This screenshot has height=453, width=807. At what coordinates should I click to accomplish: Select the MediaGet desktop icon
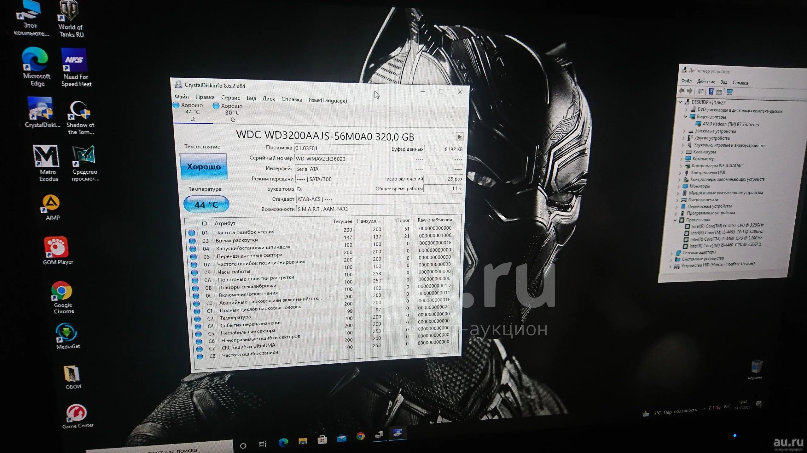point(67,336)
